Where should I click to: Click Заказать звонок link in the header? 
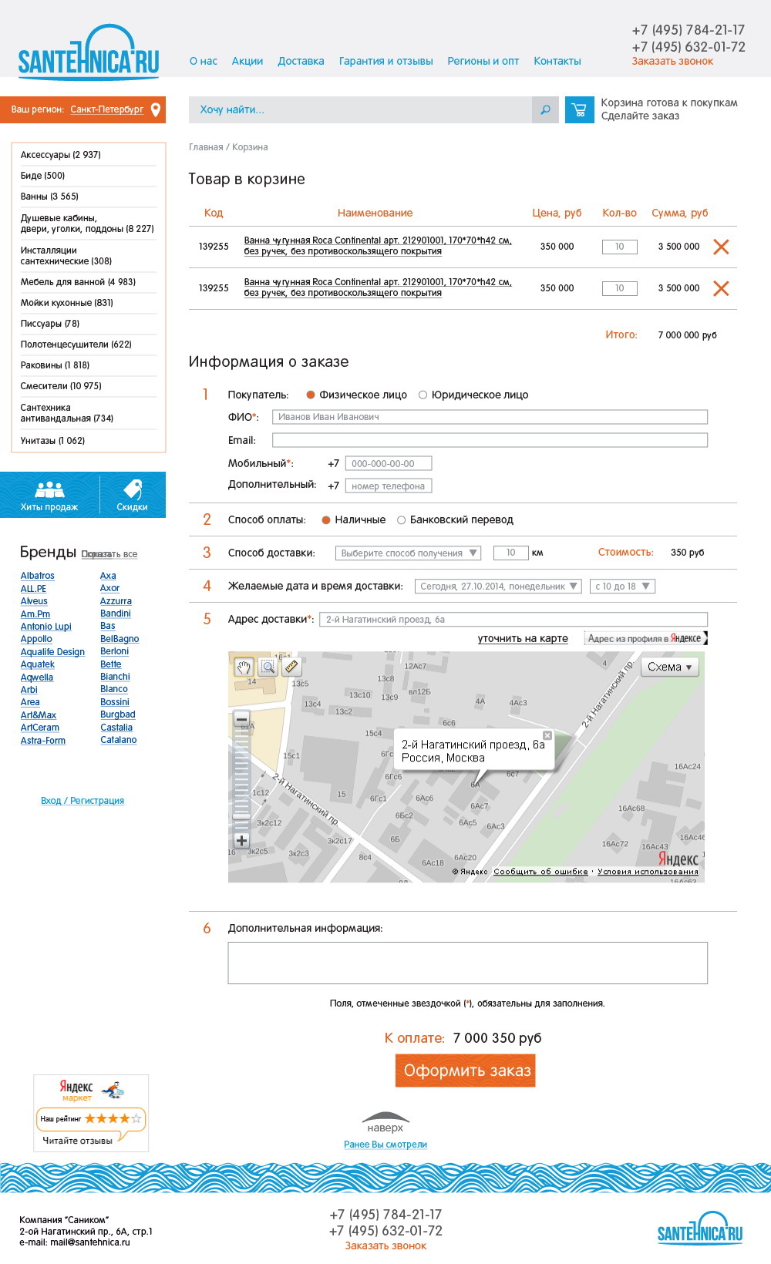(x=672, y=62)
